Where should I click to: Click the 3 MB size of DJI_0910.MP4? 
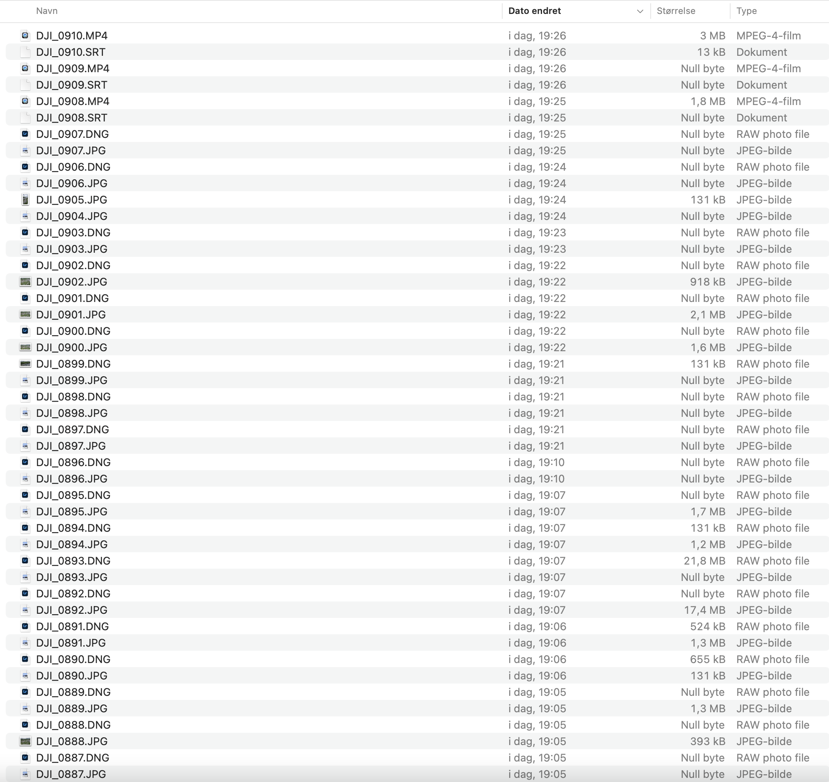click(713, 36)
